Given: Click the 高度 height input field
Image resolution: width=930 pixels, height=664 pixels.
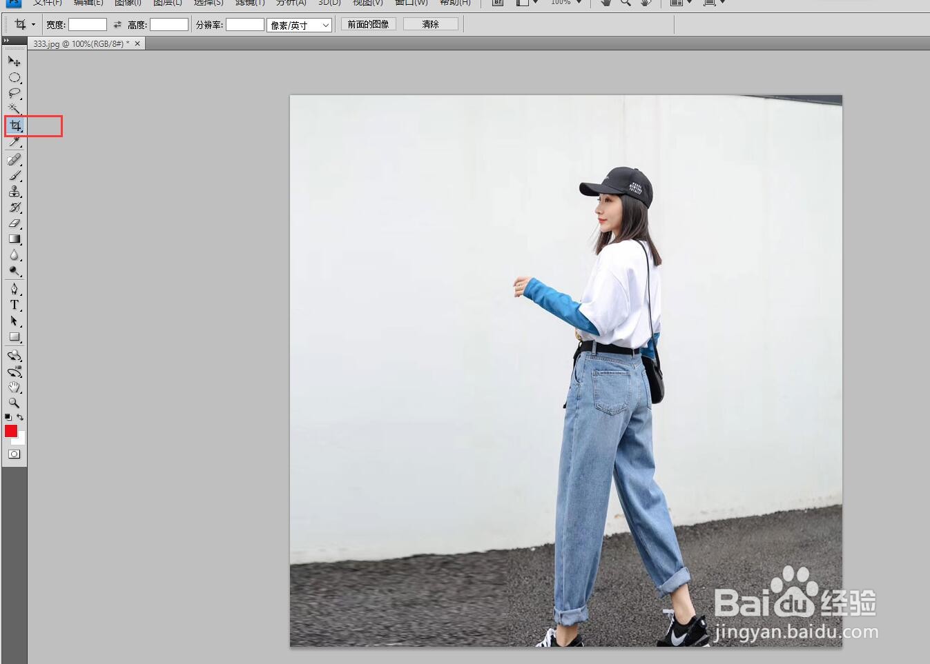Looking at the screenshot, I should point(169,25).
